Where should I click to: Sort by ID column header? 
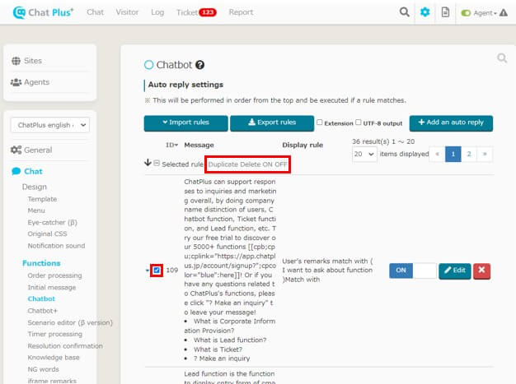coord(171,145)
